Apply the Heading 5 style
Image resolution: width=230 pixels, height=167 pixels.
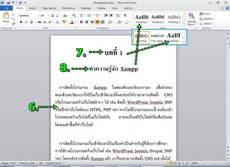[174, 19]
